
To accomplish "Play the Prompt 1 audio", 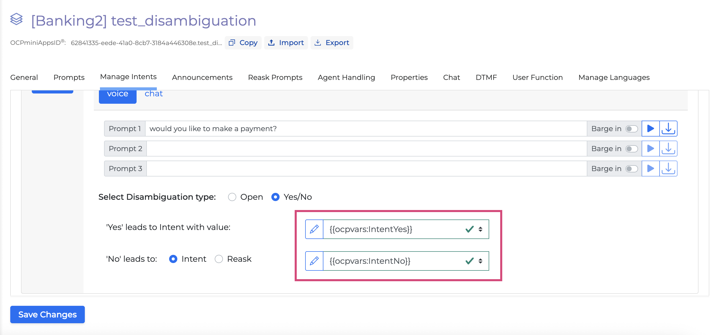I will [x=650, y=129].
